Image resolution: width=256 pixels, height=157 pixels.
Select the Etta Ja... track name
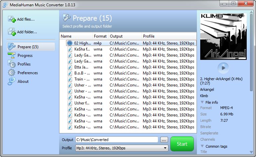81,67
